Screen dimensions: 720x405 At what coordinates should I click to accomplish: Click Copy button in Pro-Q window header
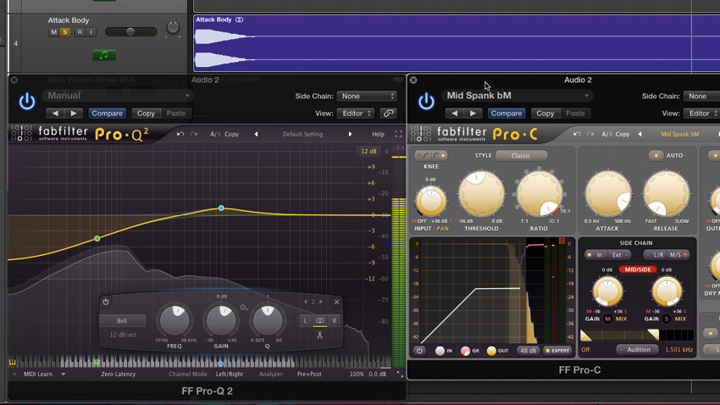[146, 114]
